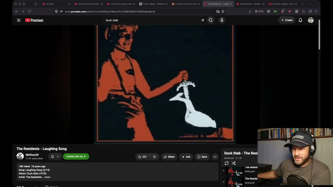Go forward in browser history
Screen dimensions: 333x187
pos(23,11)
